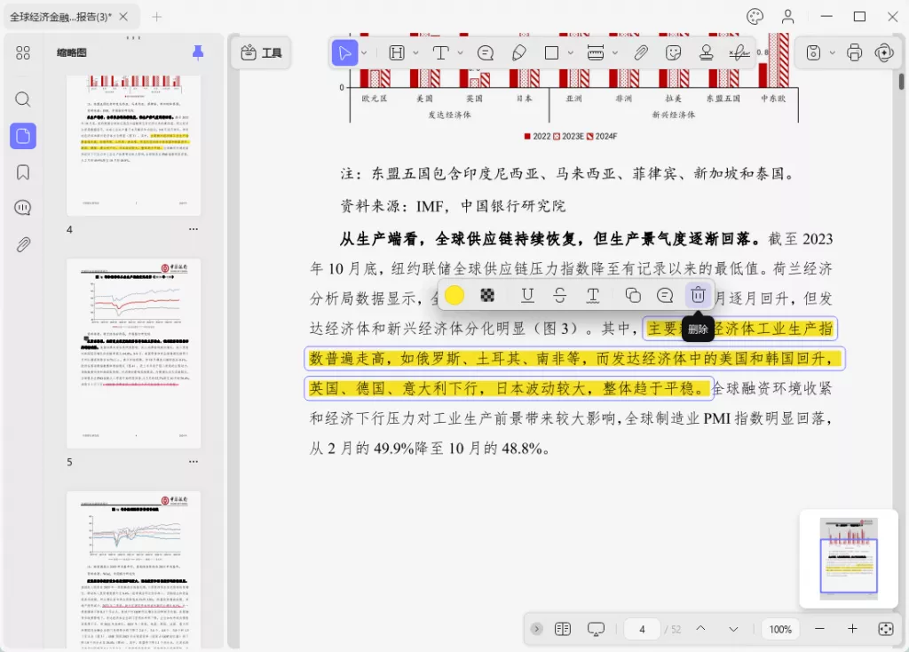Toggle the thumbnails panel in left sidebar
The image size is (909, 652).
click(23, 136)
